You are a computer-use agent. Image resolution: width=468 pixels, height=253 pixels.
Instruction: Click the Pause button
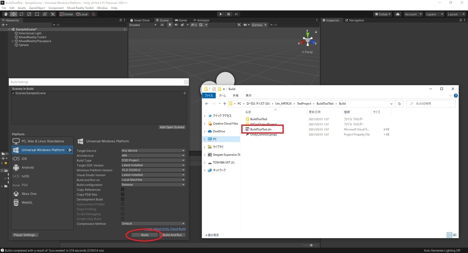pos(229,14)
